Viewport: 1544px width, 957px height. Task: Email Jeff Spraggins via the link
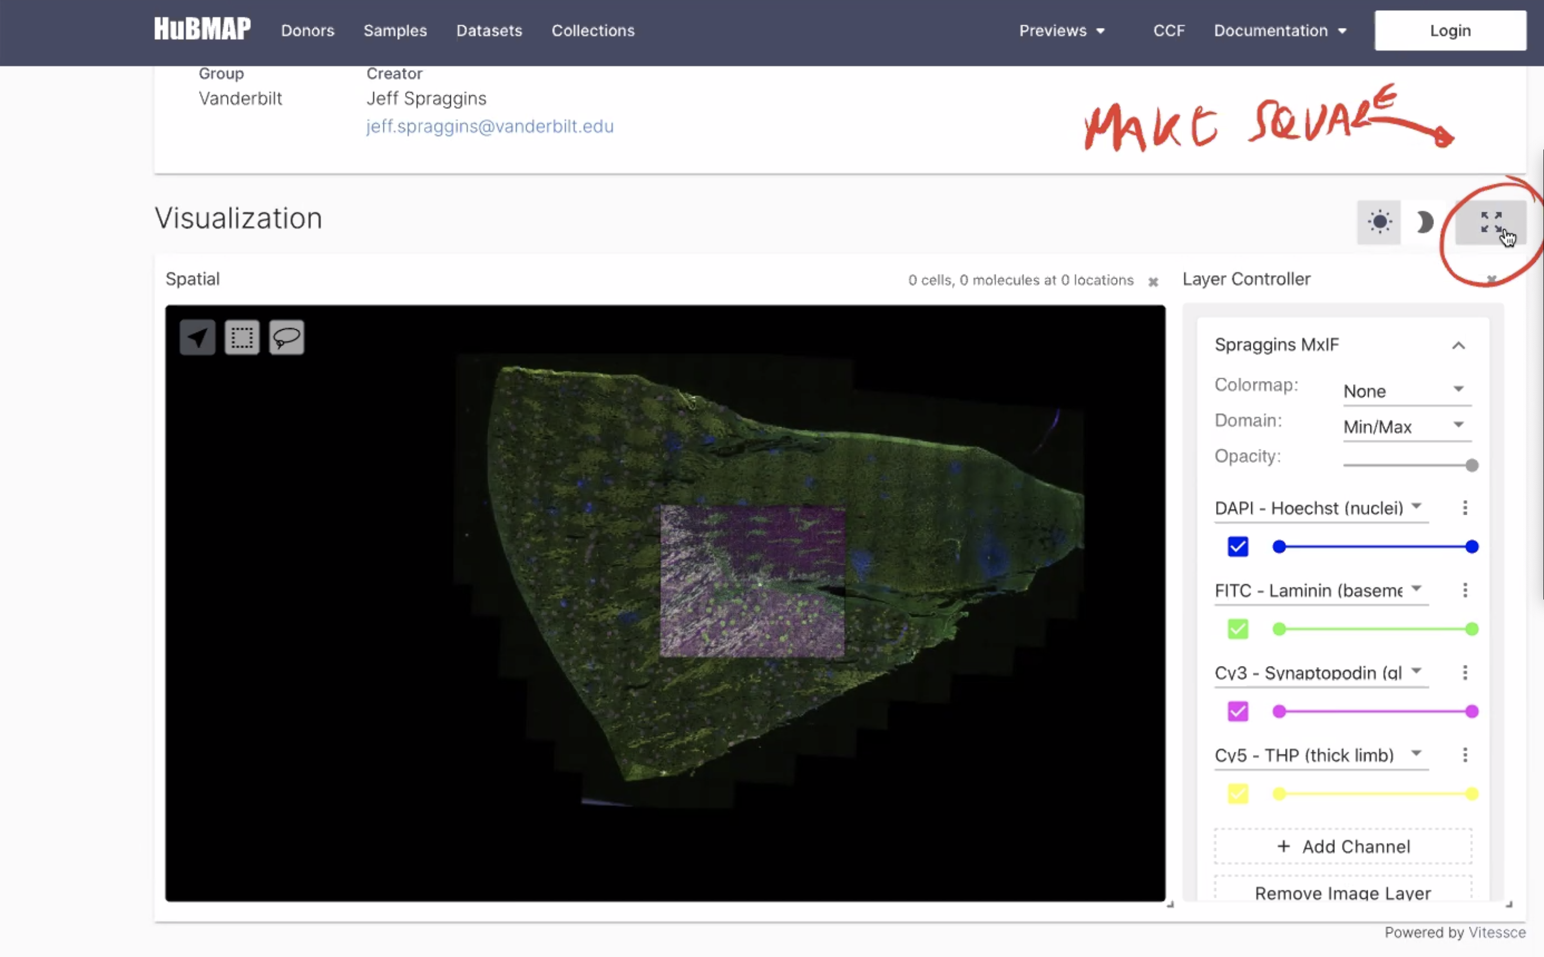(489, 126)
